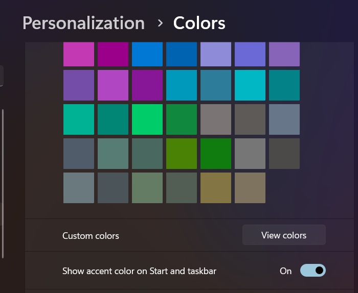The image size is (358, 293).
Task: Select the warm Gray swatch beside Sport green
Action: pos(215,119)
